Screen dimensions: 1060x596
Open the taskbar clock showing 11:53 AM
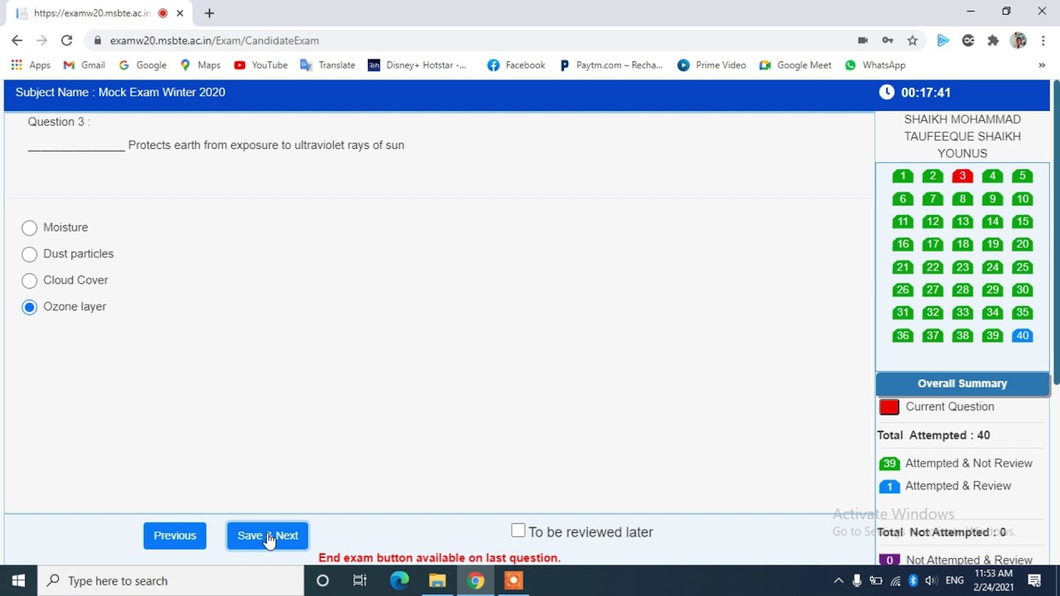click(x=994, y=580)
